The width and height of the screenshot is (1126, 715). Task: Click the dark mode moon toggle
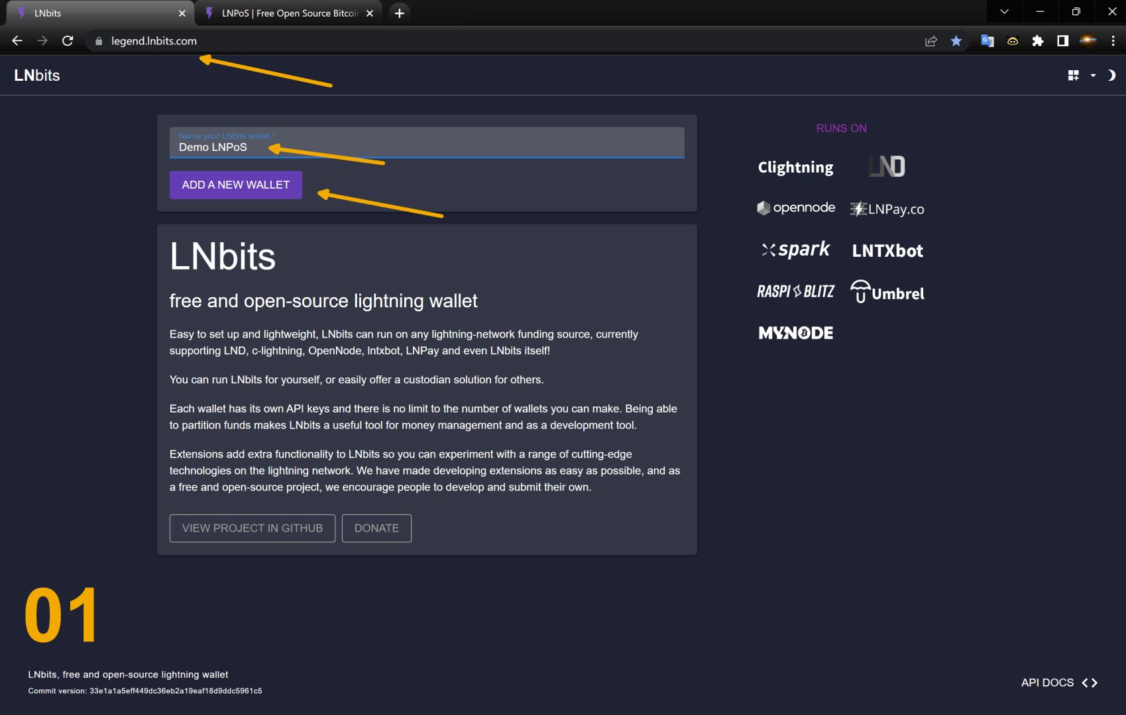[1111, 75]
